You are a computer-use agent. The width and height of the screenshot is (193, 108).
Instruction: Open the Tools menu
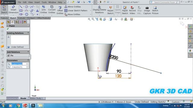click(44, 2)
